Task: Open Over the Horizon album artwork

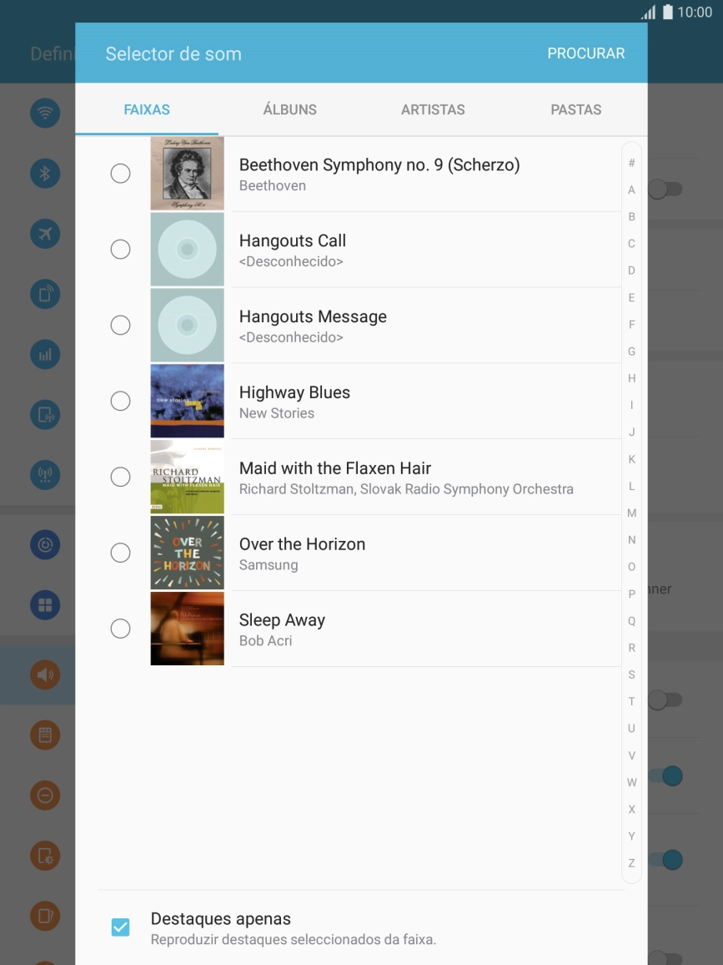Action: pyautogui.click(x=187, y=553)
